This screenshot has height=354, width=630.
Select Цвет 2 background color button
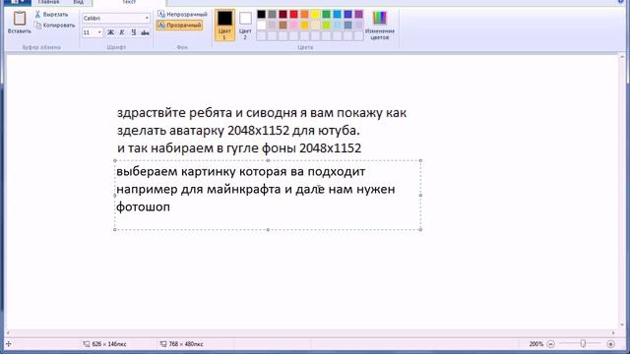point(245,25)
